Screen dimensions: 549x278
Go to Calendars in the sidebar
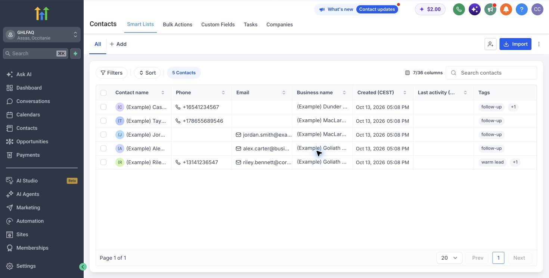[28, 115]
